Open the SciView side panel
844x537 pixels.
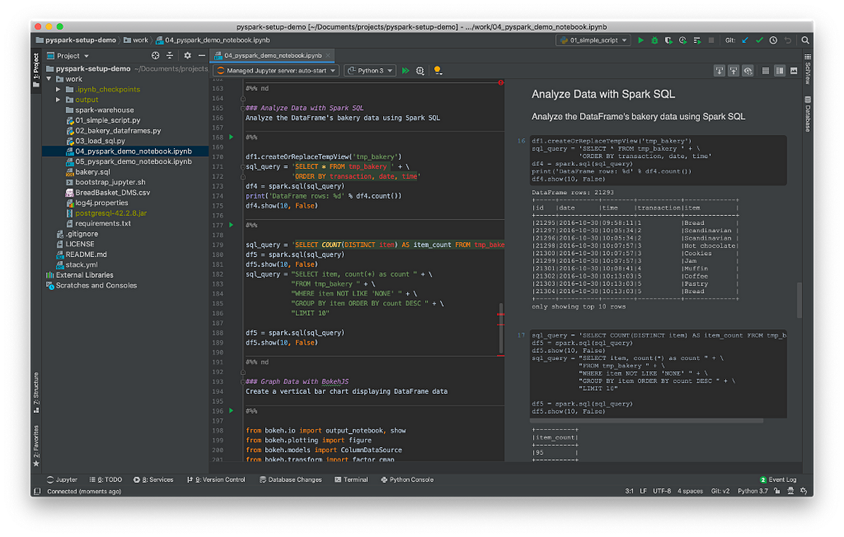tap(808, 69)
